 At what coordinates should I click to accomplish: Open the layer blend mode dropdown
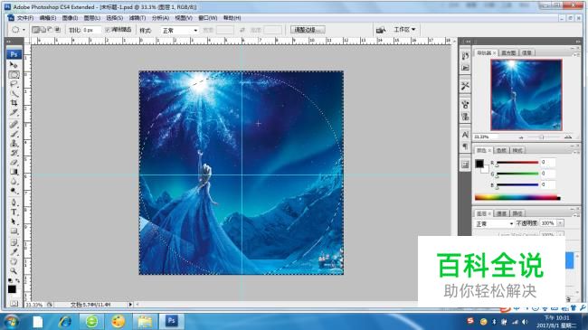click(x=494, y=223)
